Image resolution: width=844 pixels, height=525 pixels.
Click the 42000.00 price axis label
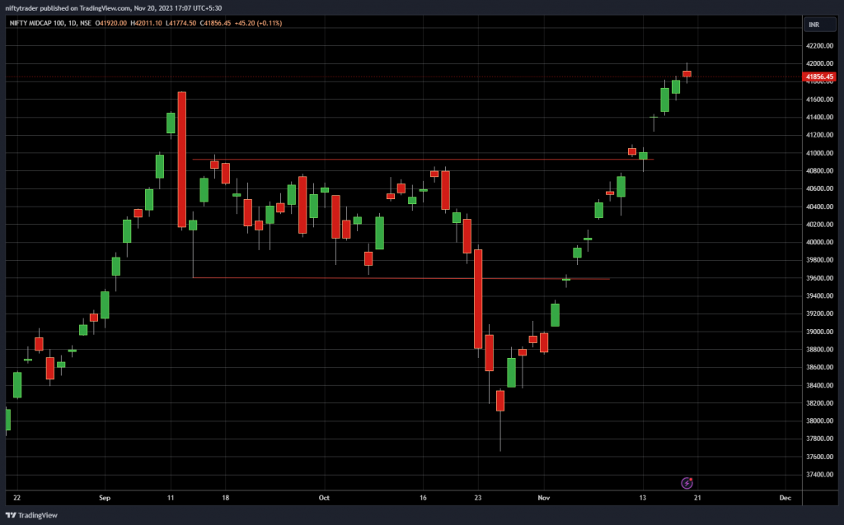[819, 63]
